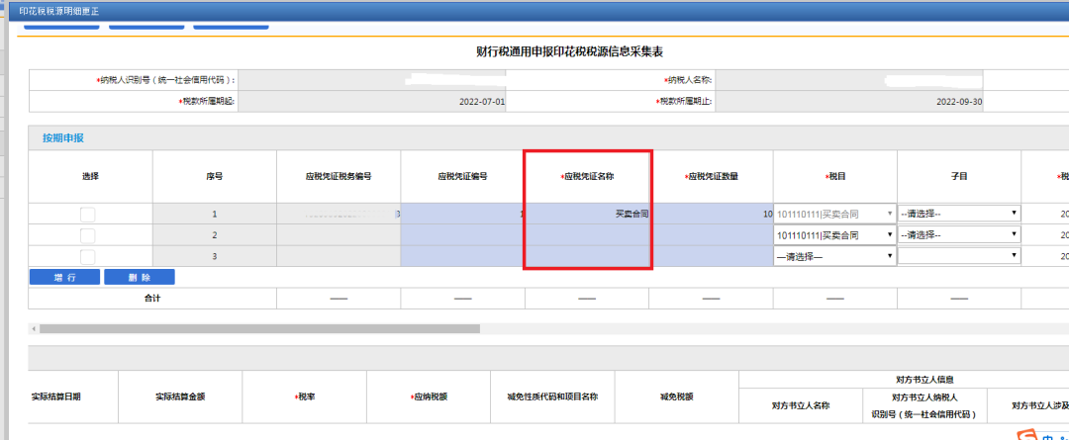The height and width of the screenshot is (440, 1069).
Task: Click the 税率 column header
Action: 304,397
